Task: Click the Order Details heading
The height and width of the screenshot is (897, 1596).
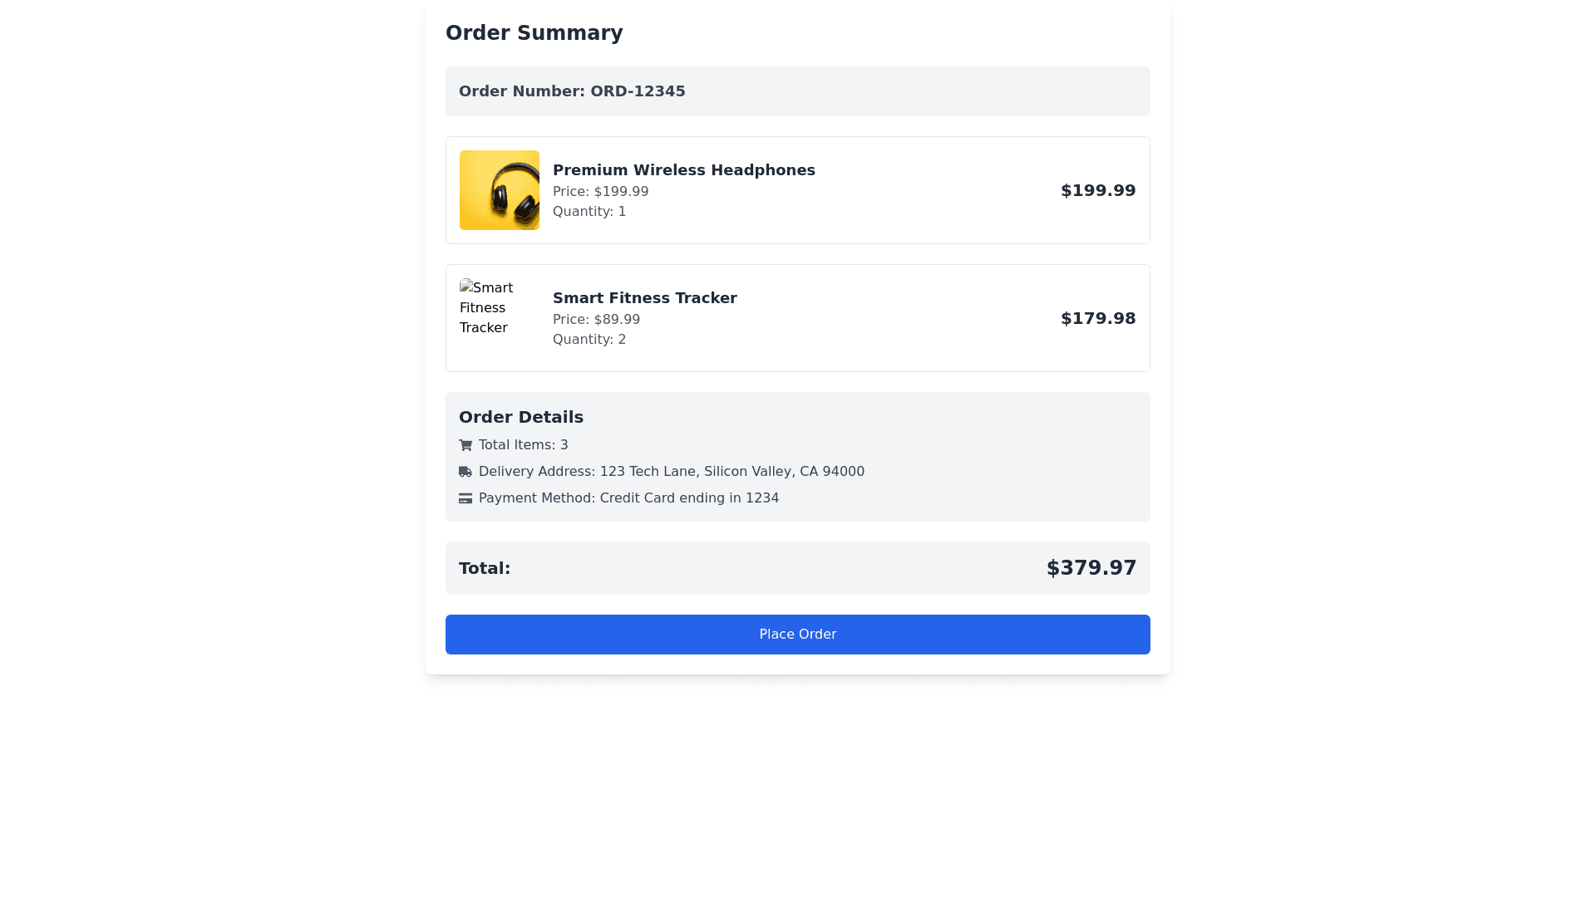Action: (521, 417)
